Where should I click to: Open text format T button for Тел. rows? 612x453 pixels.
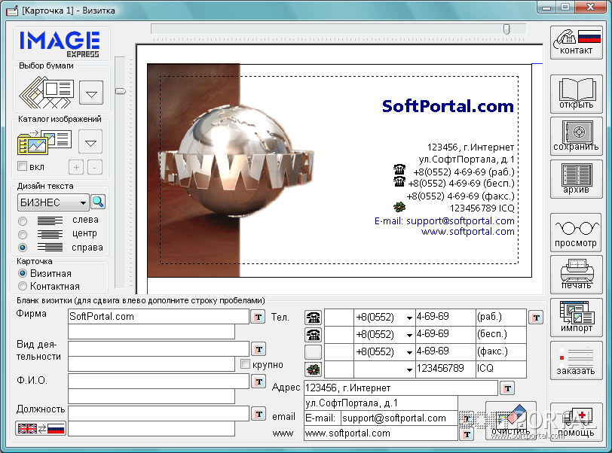click(x=537, y=318)
